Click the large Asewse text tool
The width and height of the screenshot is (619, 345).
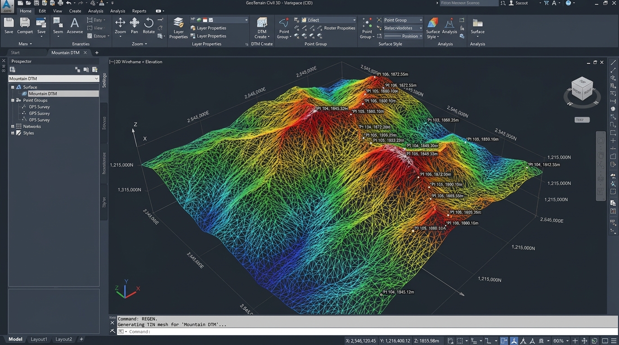point(75,26)
